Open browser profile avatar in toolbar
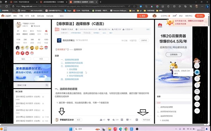 [197, 6]
